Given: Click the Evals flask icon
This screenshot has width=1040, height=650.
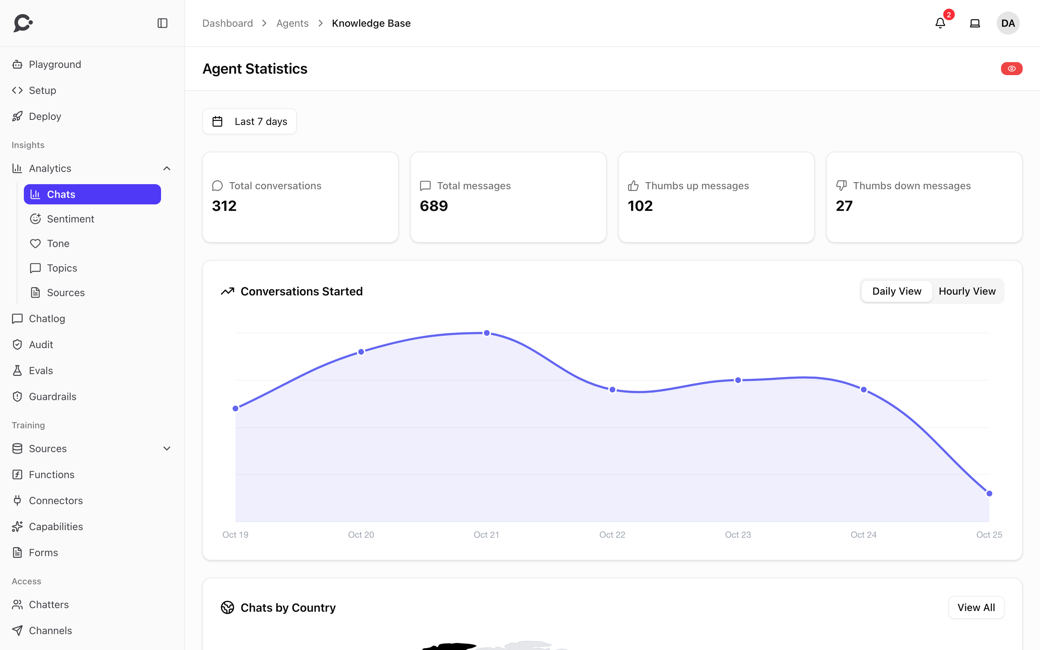Looking at the screenshot, I should pyautogui.click(x=17, y=370).
